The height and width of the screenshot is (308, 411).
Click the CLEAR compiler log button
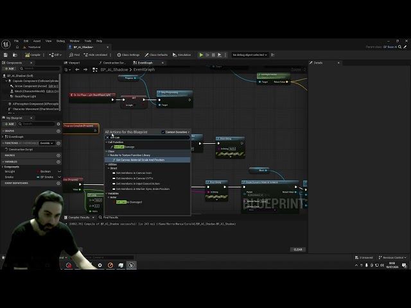298,250
